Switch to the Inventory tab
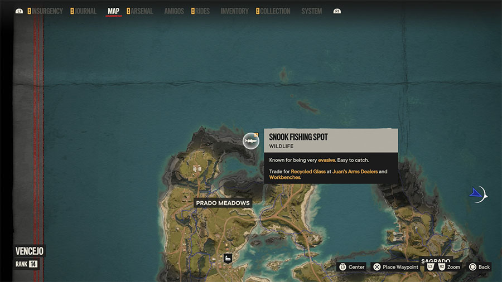 (234, 11)
